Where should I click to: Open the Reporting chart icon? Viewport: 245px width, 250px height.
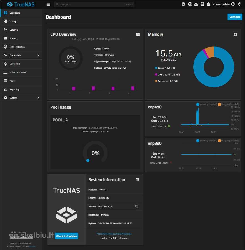click(6, 89)
